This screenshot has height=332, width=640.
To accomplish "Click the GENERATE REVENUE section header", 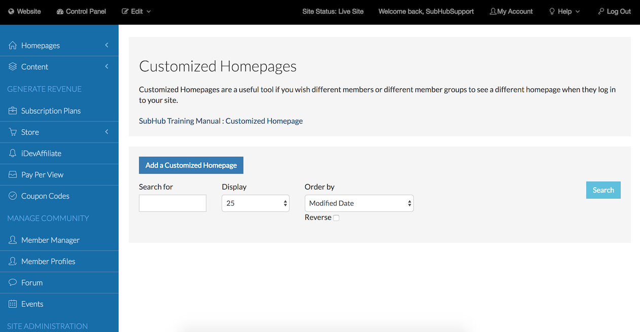I will coord(44,89).
